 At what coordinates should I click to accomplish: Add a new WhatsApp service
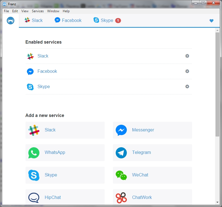[65, 153]
